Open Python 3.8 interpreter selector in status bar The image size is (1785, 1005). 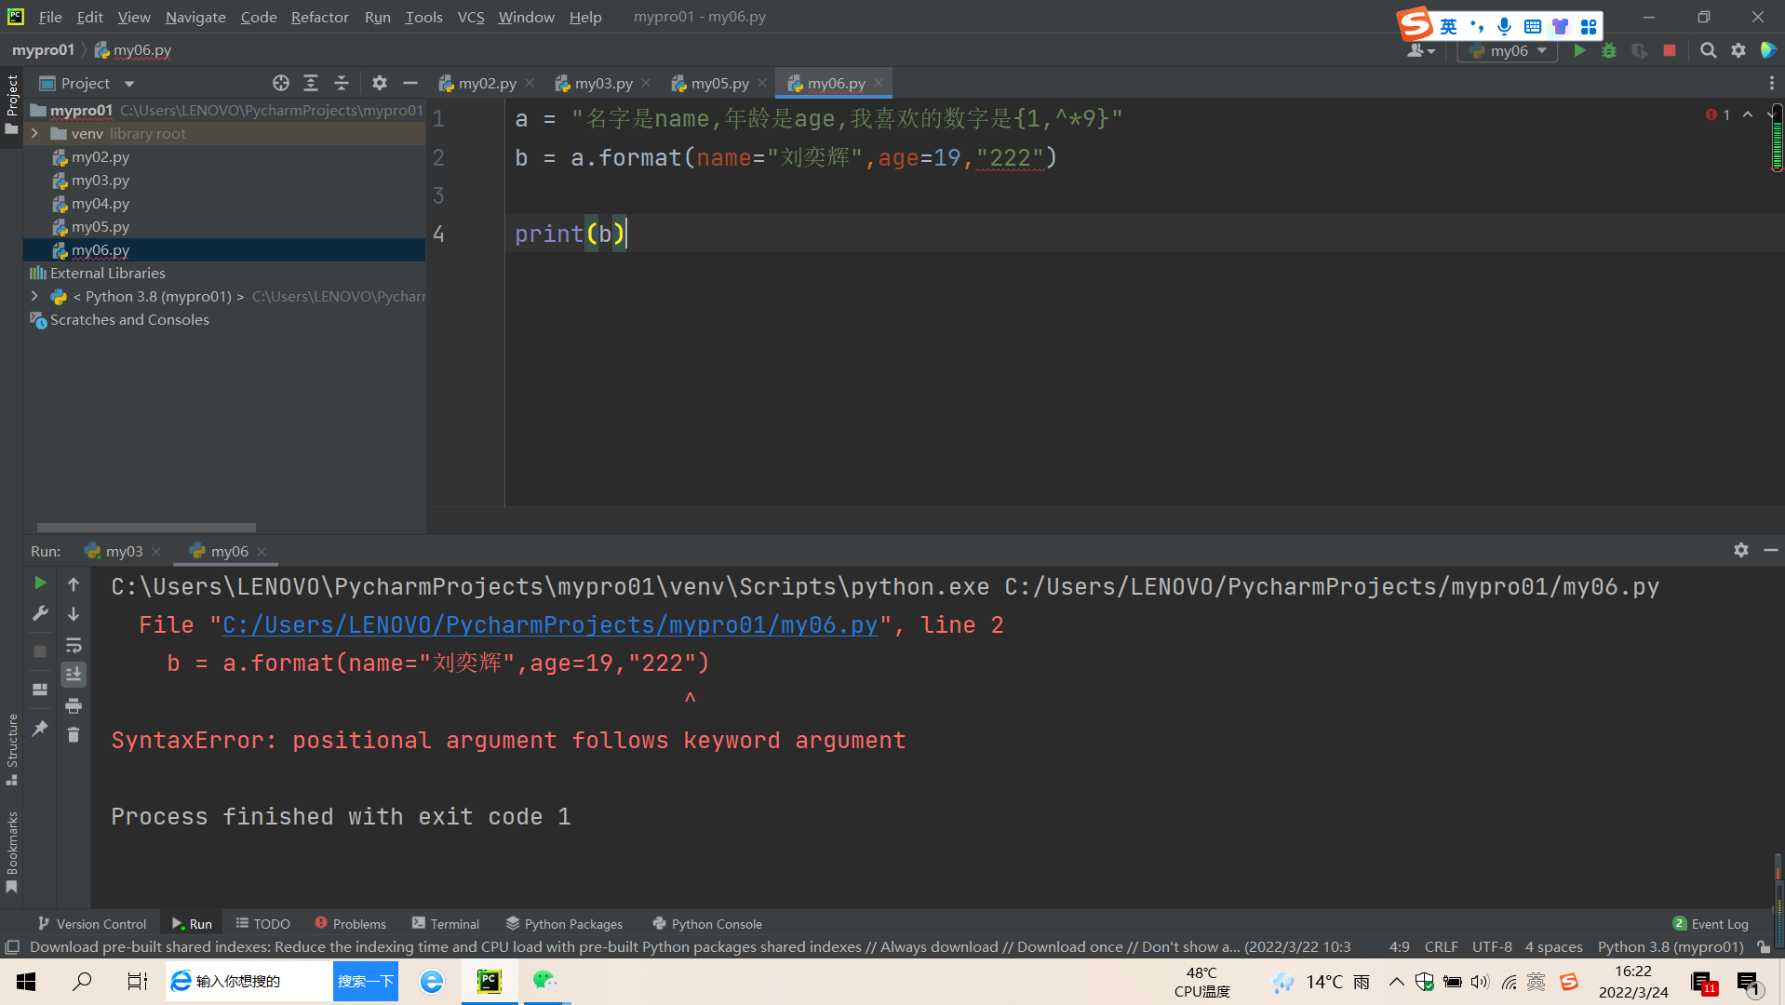tap(1671, 947)
